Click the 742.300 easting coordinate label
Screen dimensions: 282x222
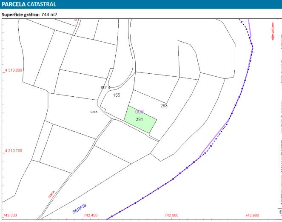click(10, 216)
